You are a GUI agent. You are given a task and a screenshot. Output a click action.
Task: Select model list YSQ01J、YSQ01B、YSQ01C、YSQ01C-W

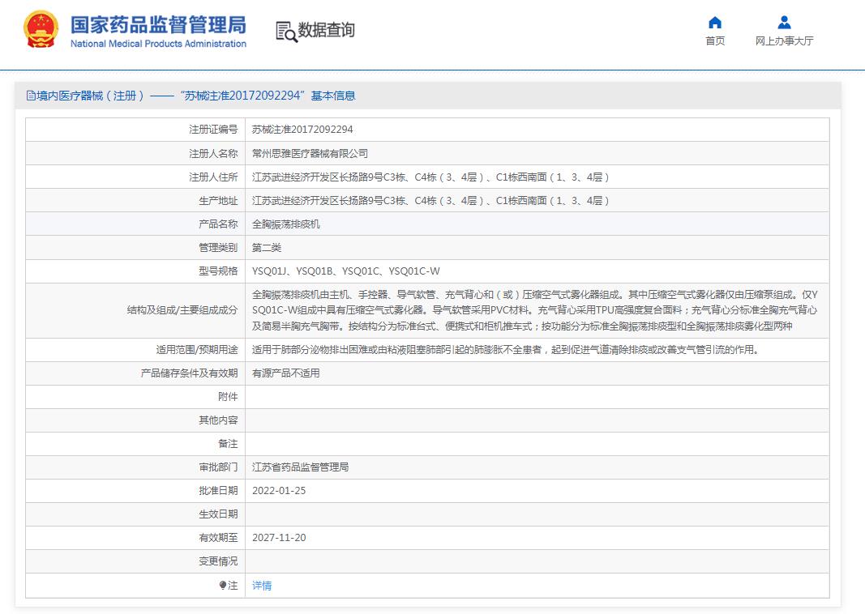coord(346,271)
